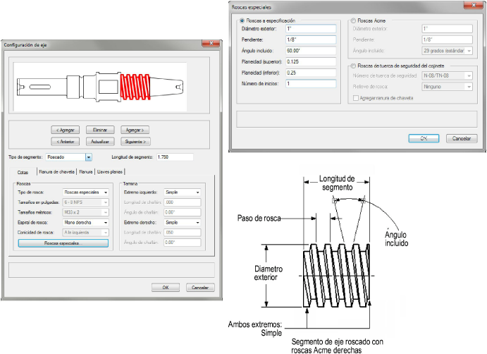Click the < Agregar button
Screen dimensions: 487x354
tap(66, 130)
